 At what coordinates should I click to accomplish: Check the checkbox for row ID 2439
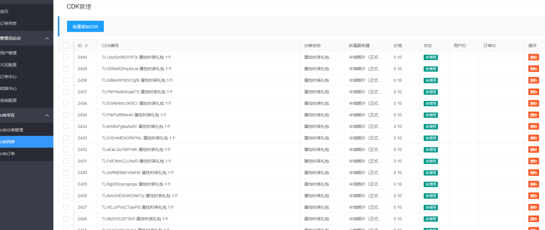(x=65, y=69)
